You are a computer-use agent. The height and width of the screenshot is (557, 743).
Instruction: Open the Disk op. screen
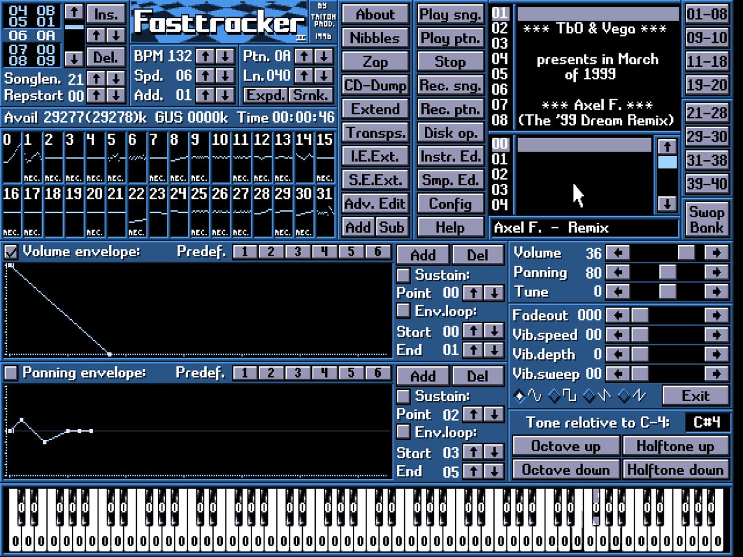coord(450,132)
